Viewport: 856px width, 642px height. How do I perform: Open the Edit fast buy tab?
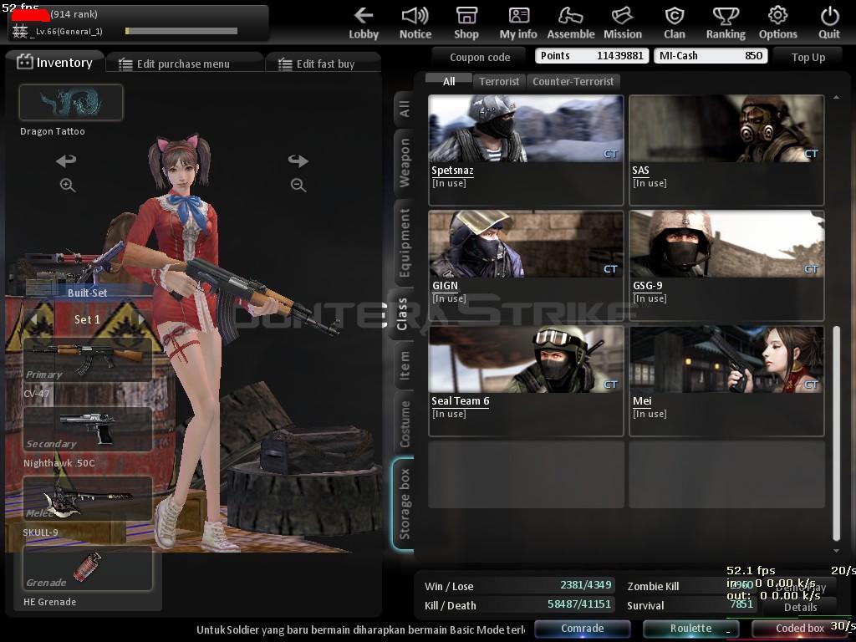click(x=324, y=64)
